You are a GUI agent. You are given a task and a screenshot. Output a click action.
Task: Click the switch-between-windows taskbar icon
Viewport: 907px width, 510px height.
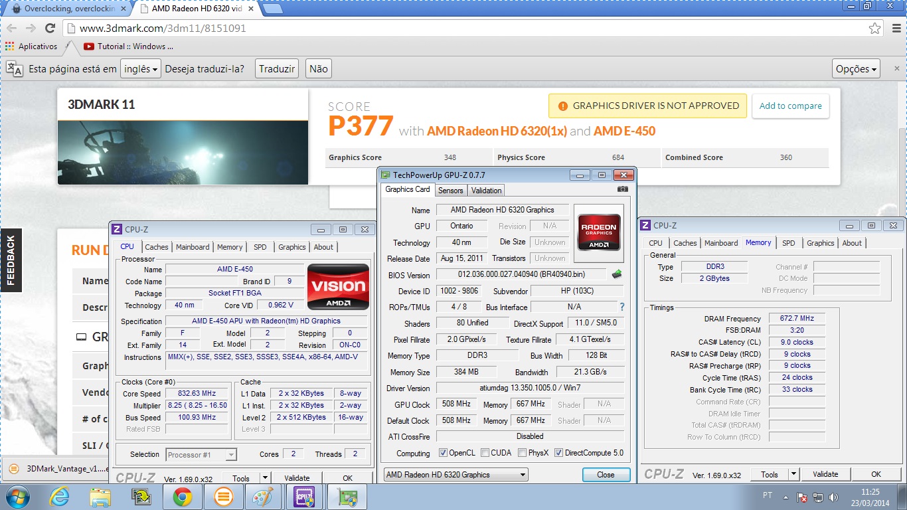[x=141, y=497]
